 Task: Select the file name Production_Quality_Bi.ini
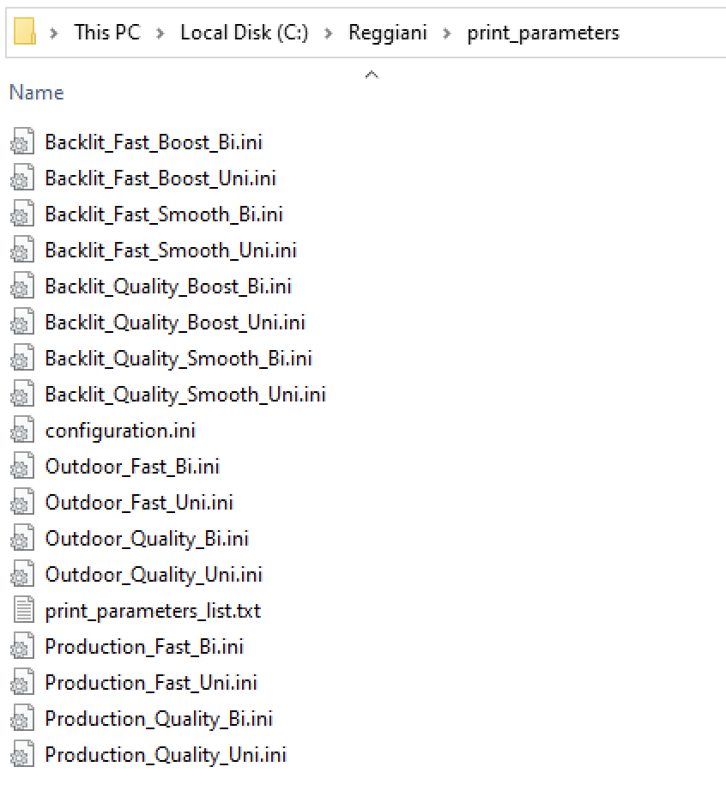(159, 720)
